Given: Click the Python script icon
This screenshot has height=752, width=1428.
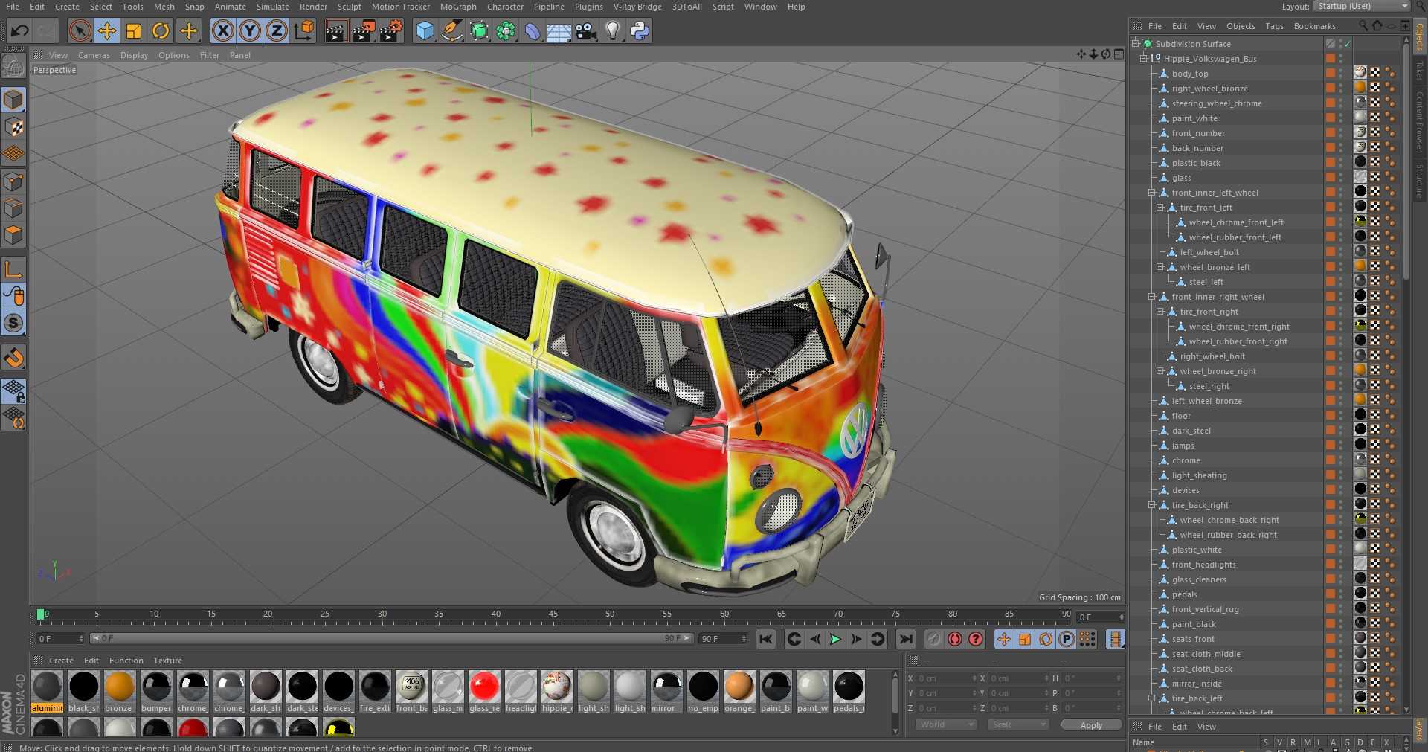Looking at the screenshot, I should coord(640,30).
